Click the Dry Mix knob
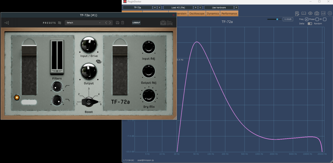Screen dimensions: 333x163 coord(149,95)
